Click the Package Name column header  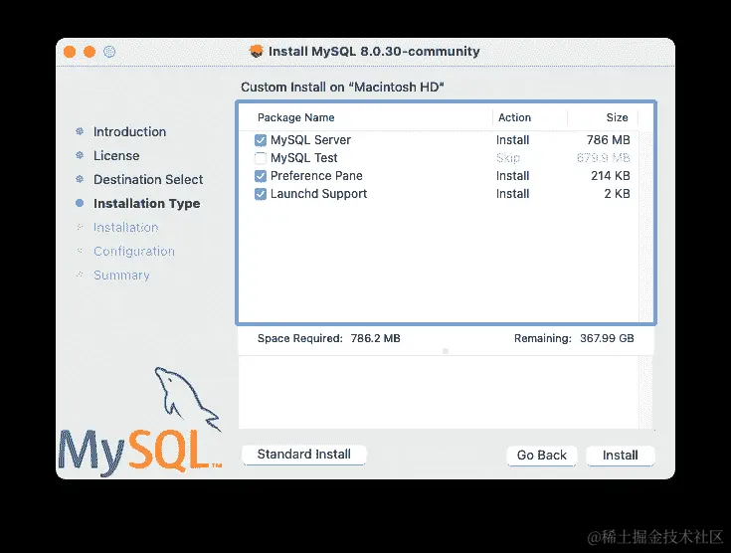click(296, 117)
